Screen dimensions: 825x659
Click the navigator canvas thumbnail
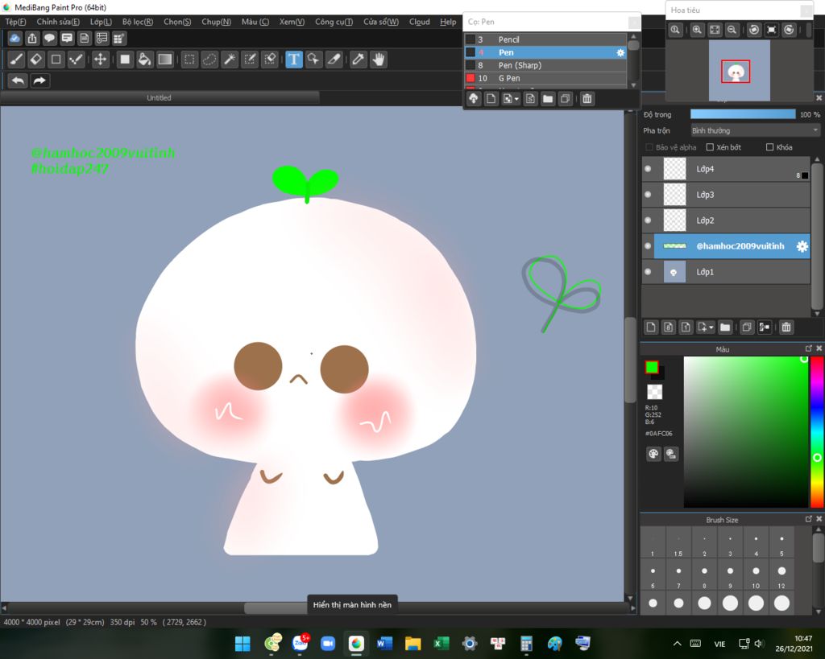[740, 71]
